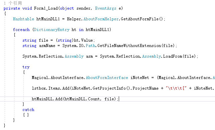This screenshot has height=130, width=215.
Task: Click the "Value" property after ht
Action: pyautogui.click(x=87, y=40)
